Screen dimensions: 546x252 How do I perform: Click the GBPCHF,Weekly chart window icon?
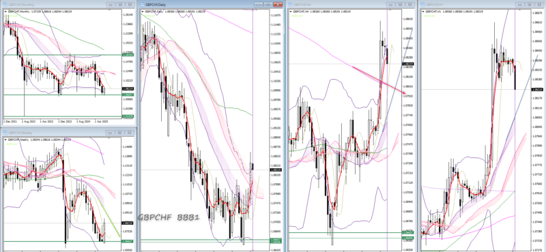tap(5, 133)
